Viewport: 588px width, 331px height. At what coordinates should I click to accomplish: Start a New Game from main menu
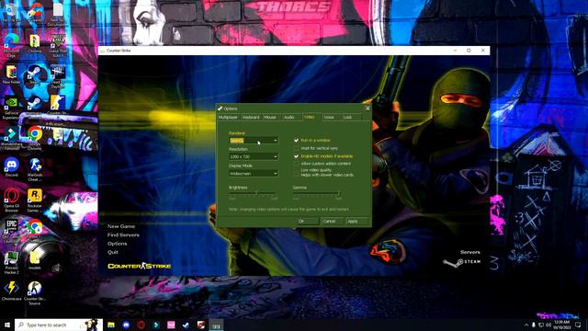click(x=121, y=226)
